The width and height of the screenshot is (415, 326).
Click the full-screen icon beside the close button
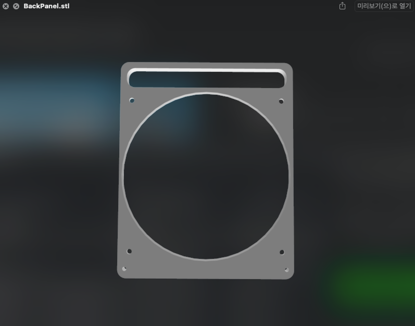click(x=16, y=6)
